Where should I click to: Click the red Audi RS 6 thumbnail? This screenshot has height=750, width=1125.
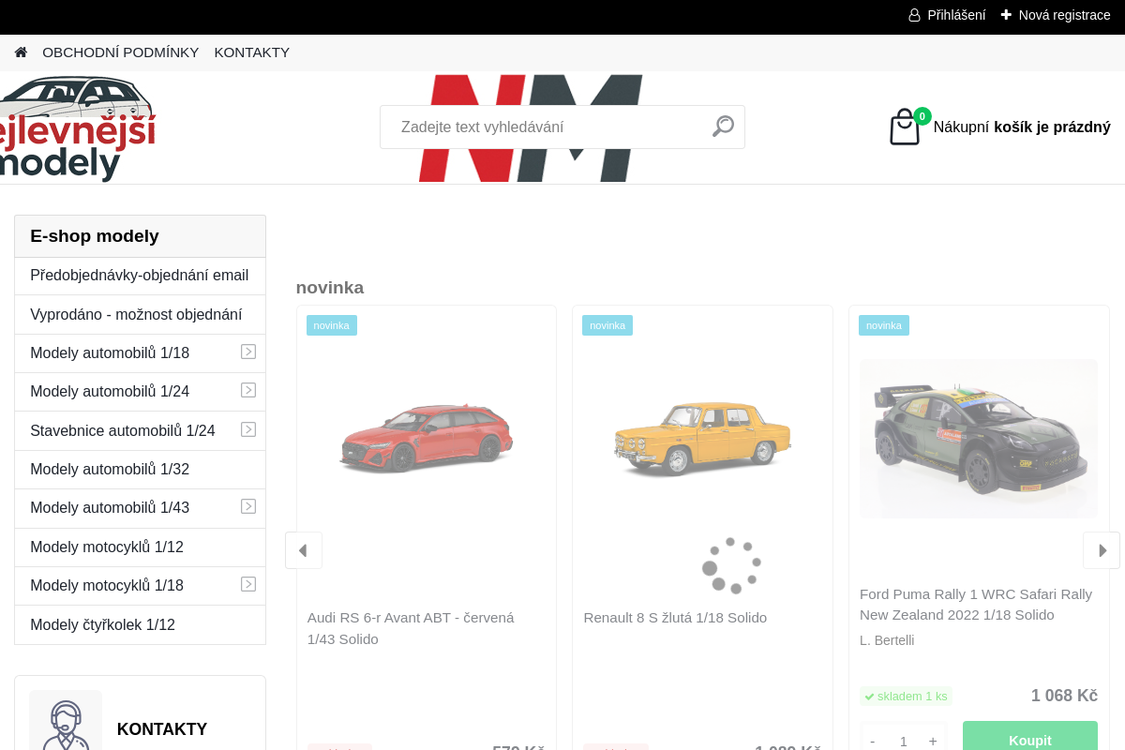tap(427, 438)
